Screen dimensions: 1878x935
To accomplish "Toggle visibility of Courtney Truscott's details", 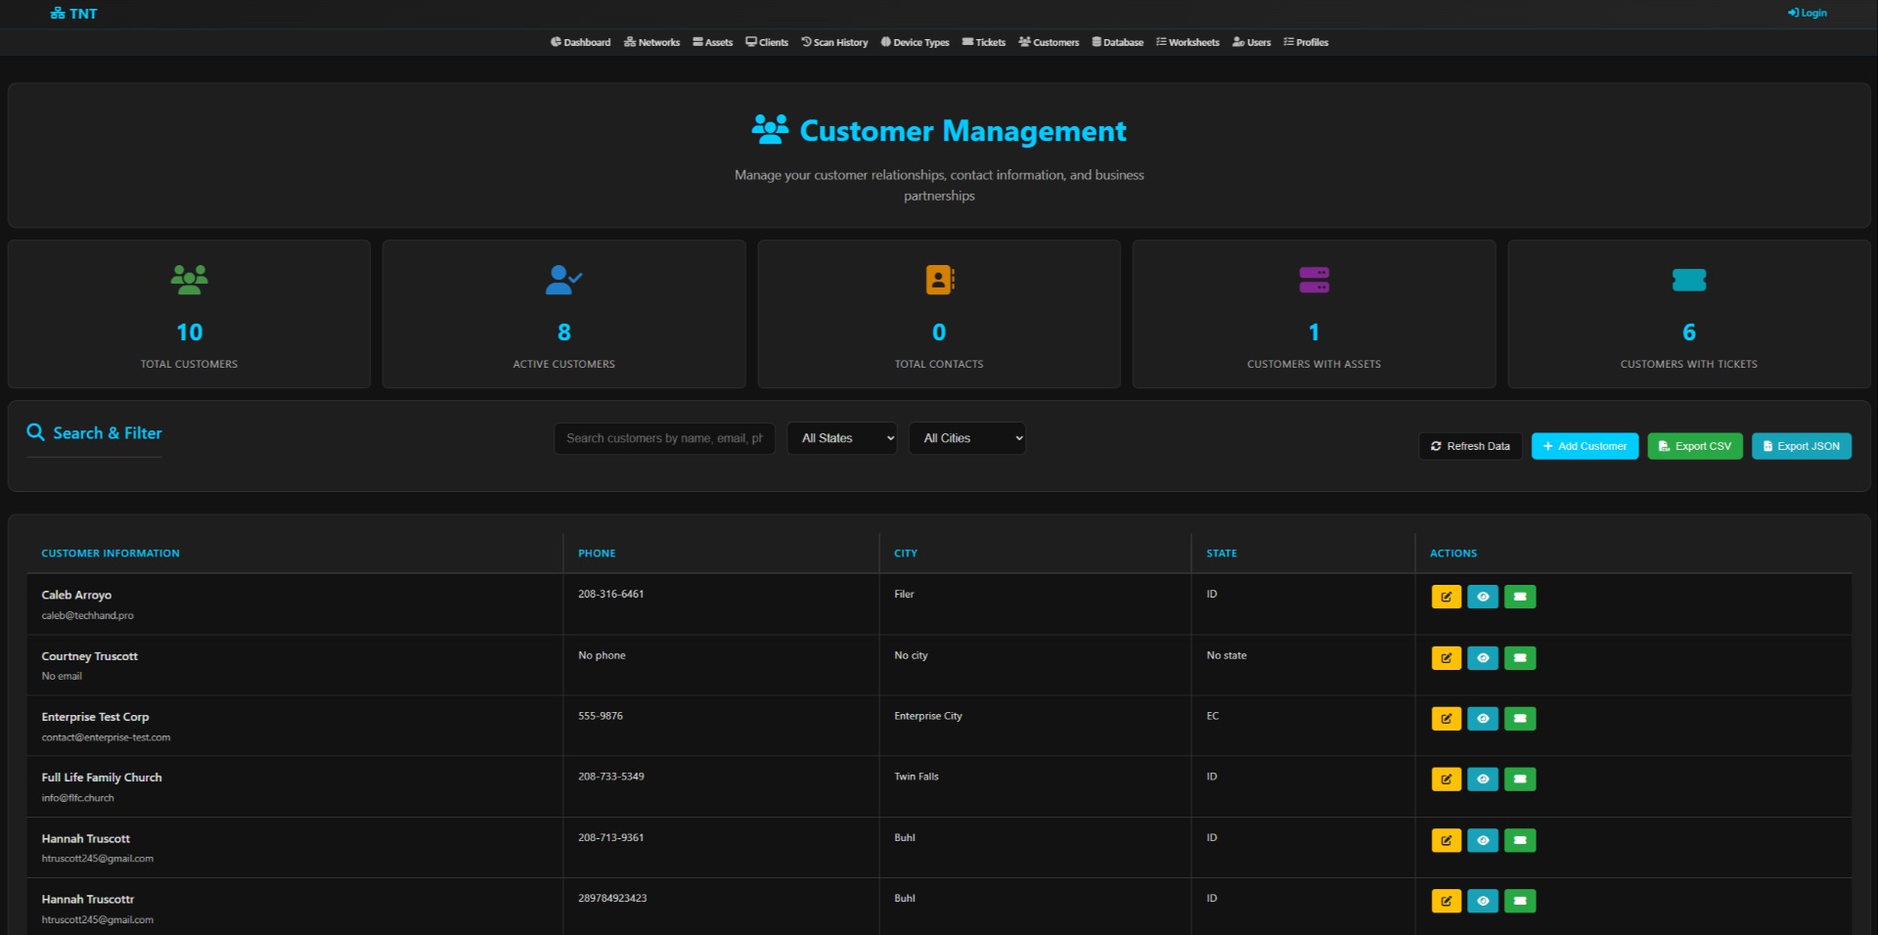I will [1483, 658].
